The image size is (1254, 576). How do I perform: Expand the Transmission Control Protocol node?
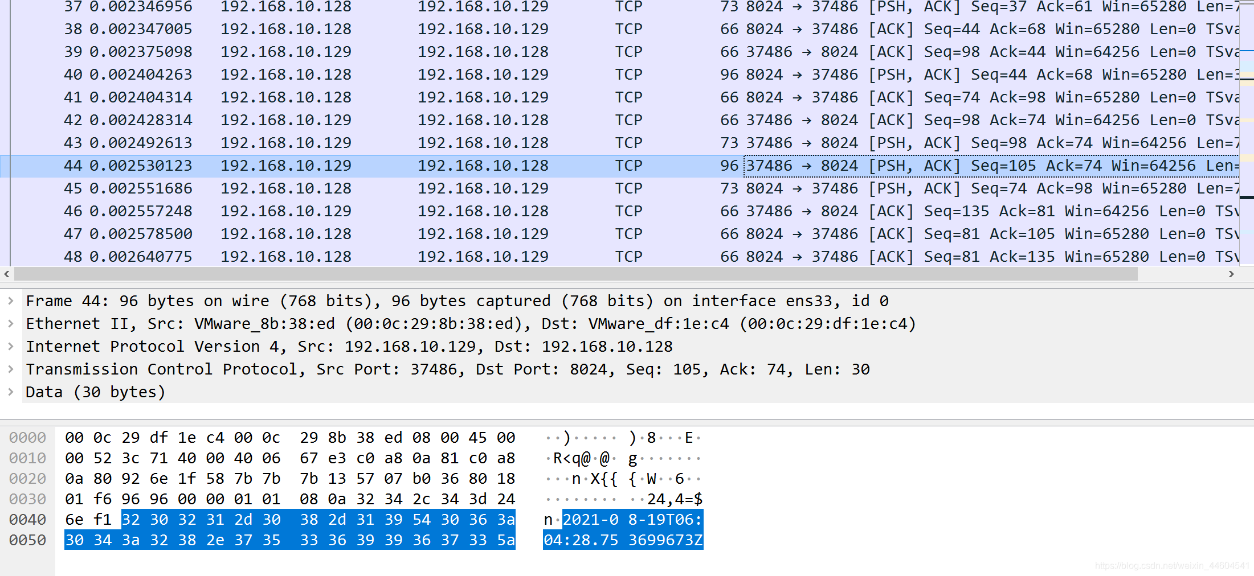(x=11, y=369)
